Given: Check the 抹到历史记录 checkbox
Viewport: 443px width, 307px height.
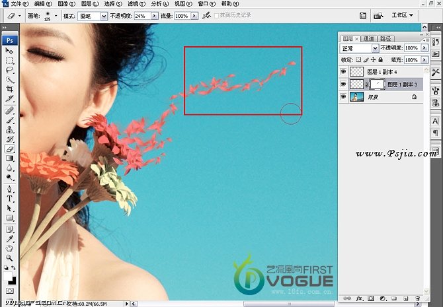Looking at the screenshot, I should pos(216,15).
